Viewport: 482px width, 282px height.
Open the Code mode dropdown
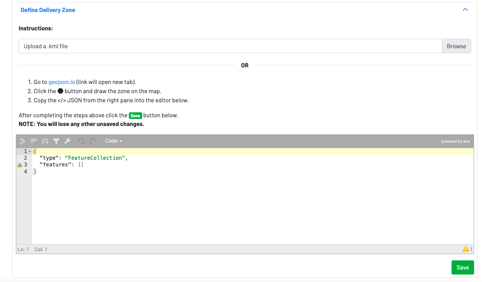coord(113,141)
